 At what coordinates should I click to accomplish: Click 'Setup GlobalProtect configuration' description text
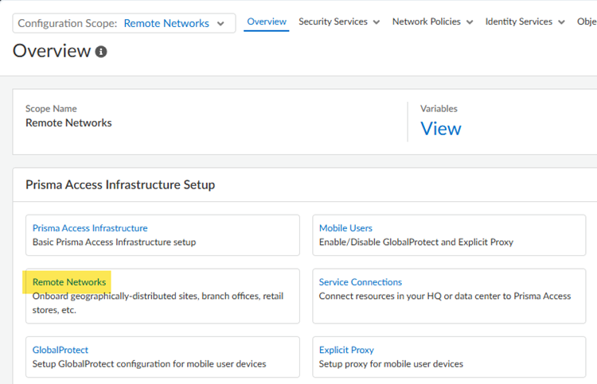point(150,364)
